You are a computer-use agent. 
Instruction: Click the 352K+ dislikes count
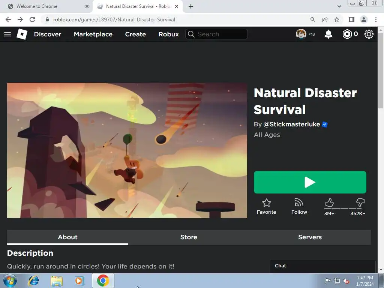[358, 213]
